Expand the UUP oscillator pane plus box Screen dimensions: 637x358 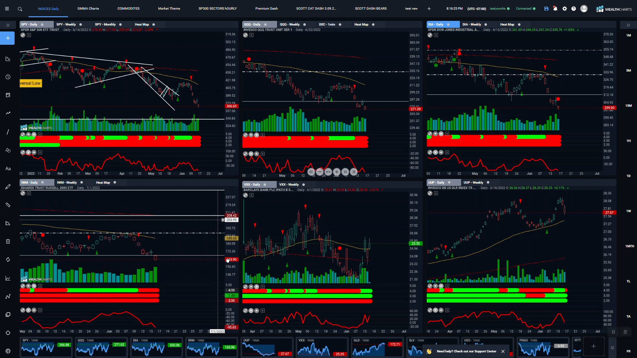point(447,310)
